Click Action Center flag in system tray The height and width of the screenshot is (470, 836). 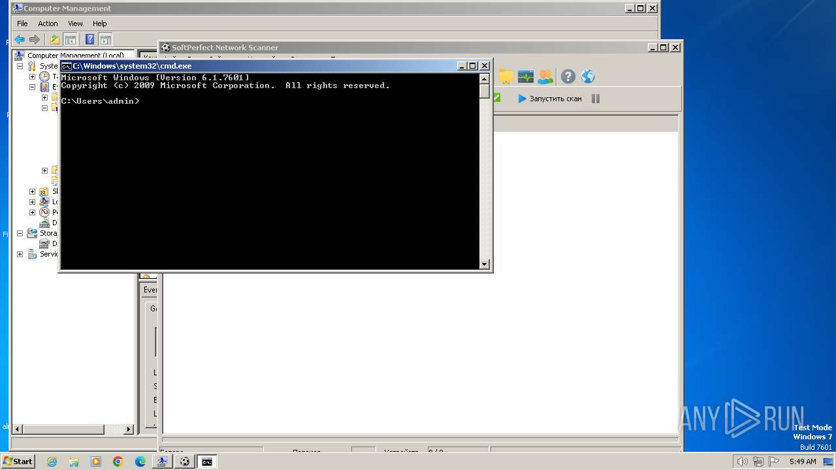[773, 462]
